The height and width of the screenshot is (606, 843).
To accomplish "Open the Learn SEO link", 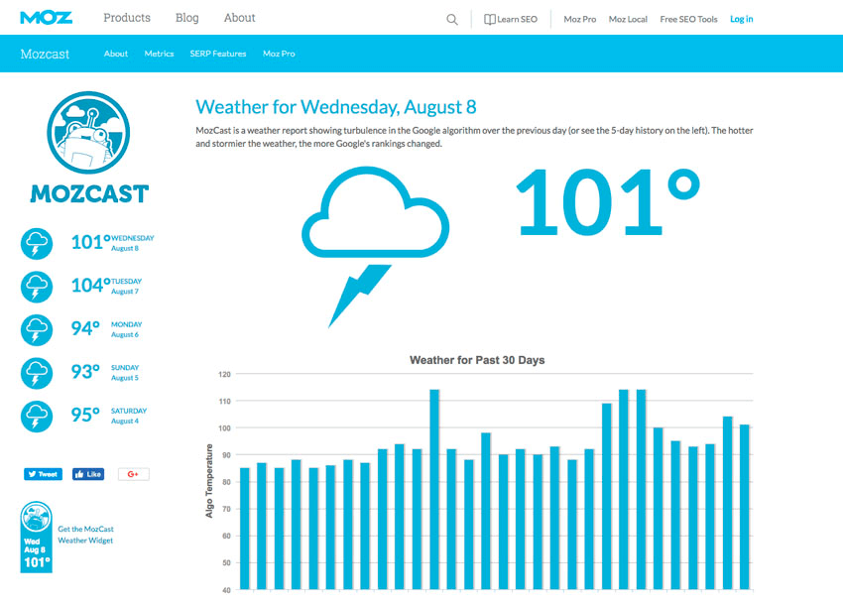I will coord(517,20).
